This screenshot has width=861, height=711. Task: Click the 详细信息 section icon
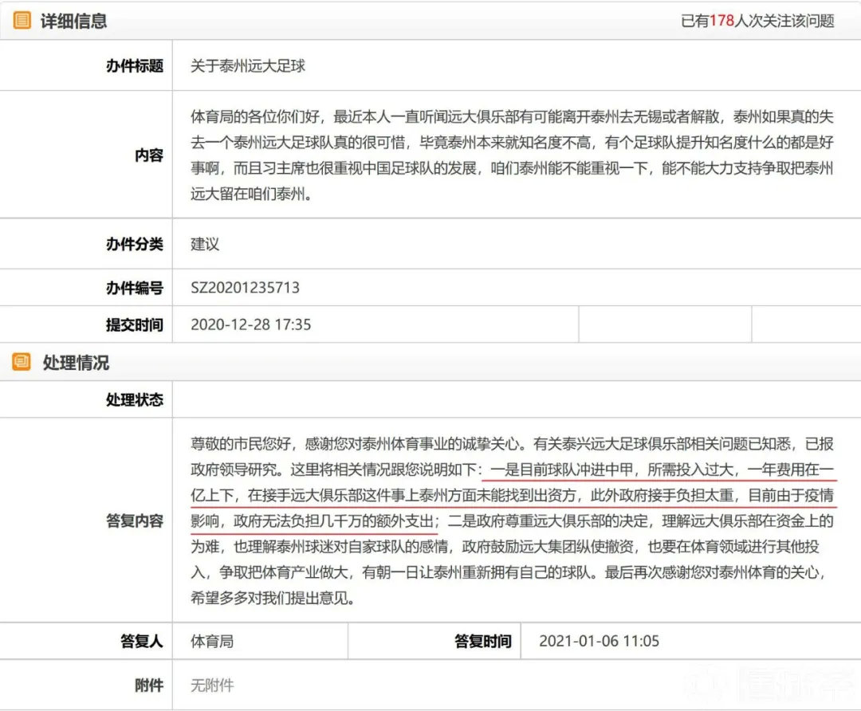pos(22,21)
